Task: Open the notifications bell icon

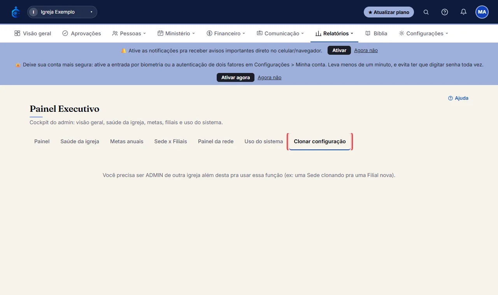Action: [x=463, y=12]
